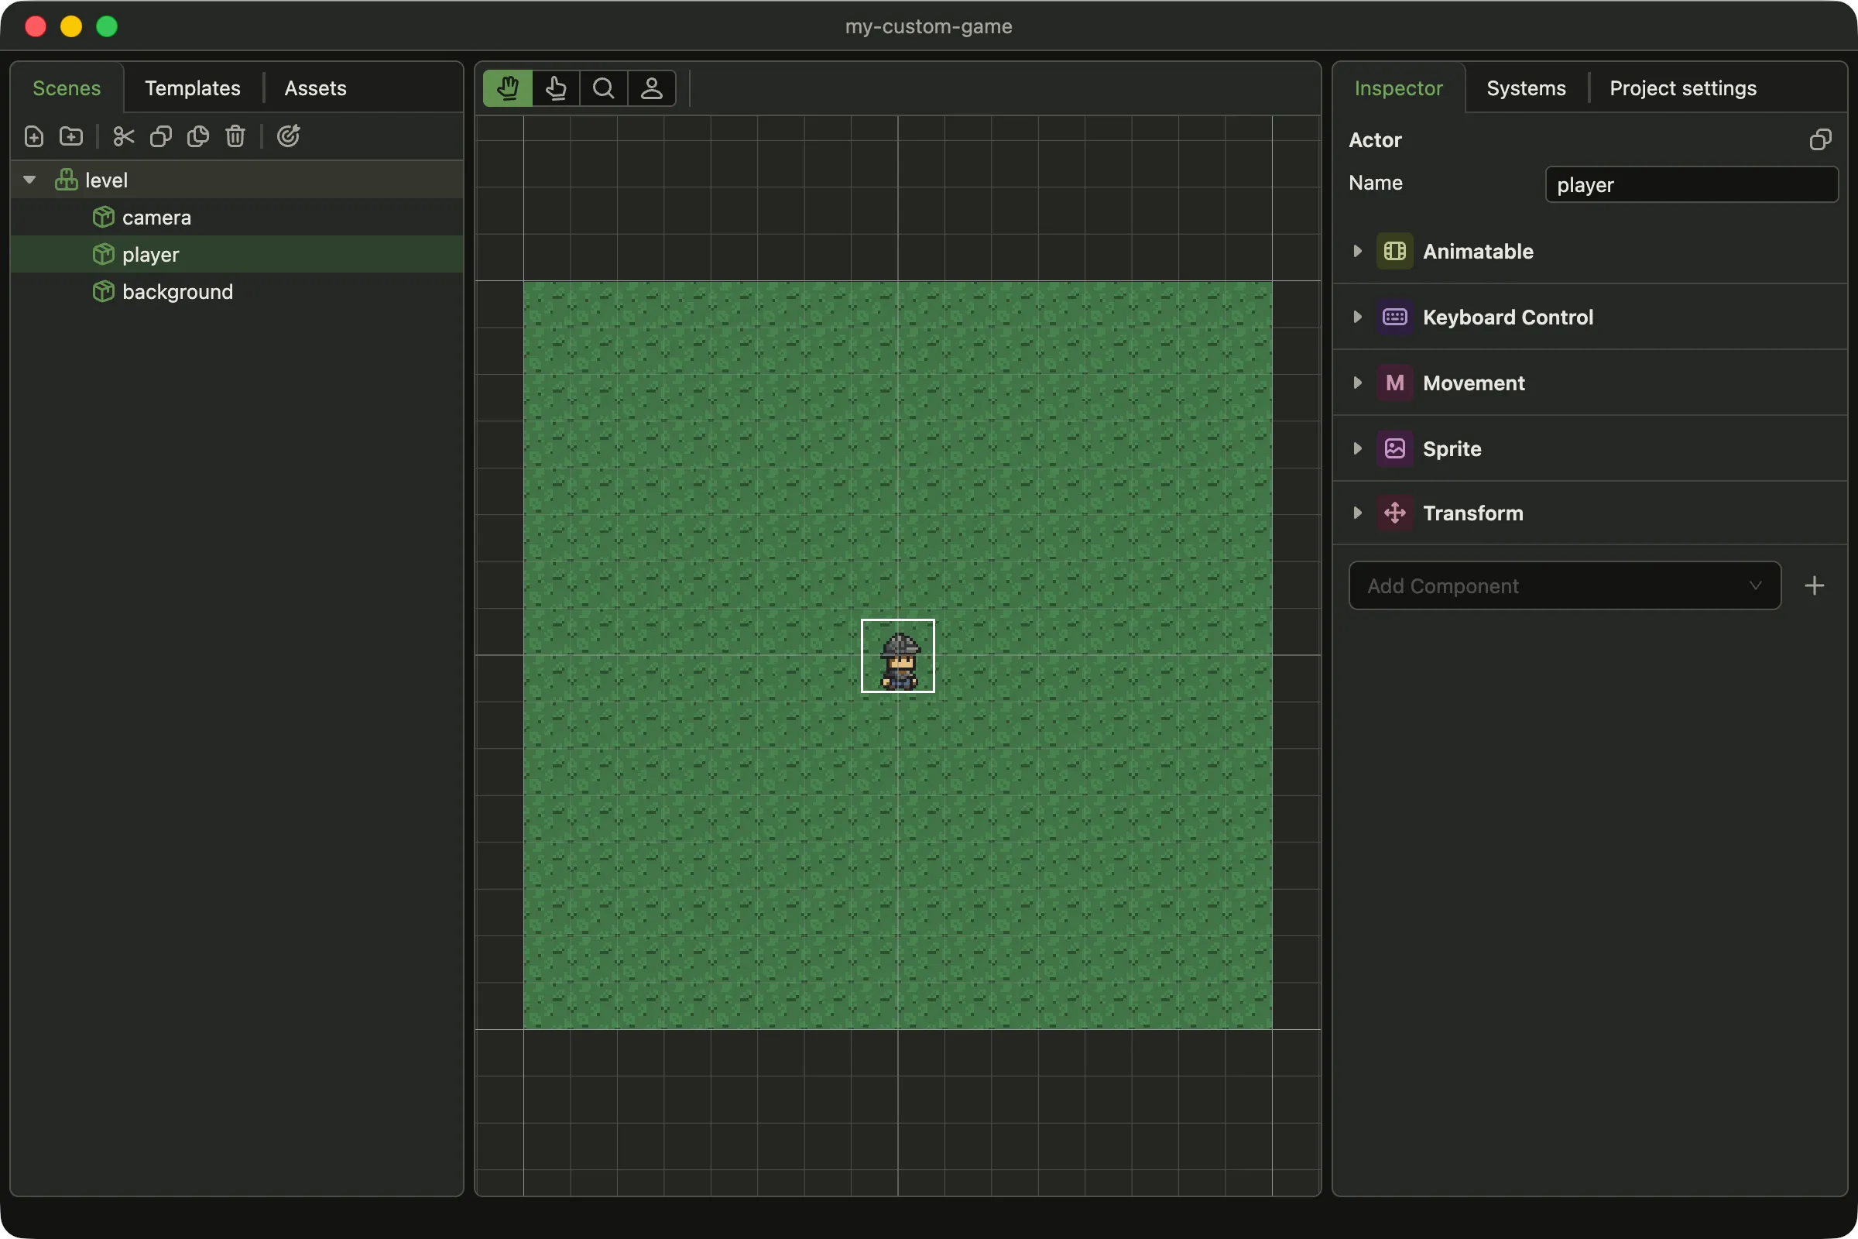Click the cube icon beside background

click(104, 292)
